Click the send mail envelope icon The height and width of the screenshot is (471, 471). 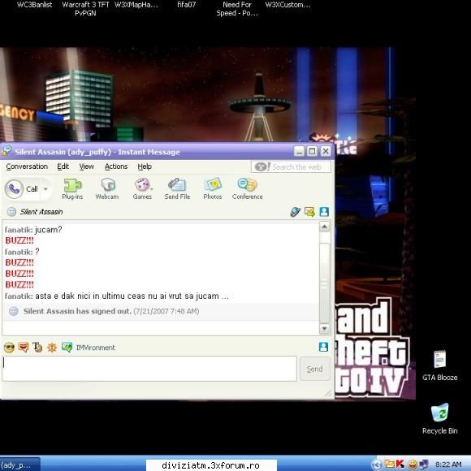[309, 212]
